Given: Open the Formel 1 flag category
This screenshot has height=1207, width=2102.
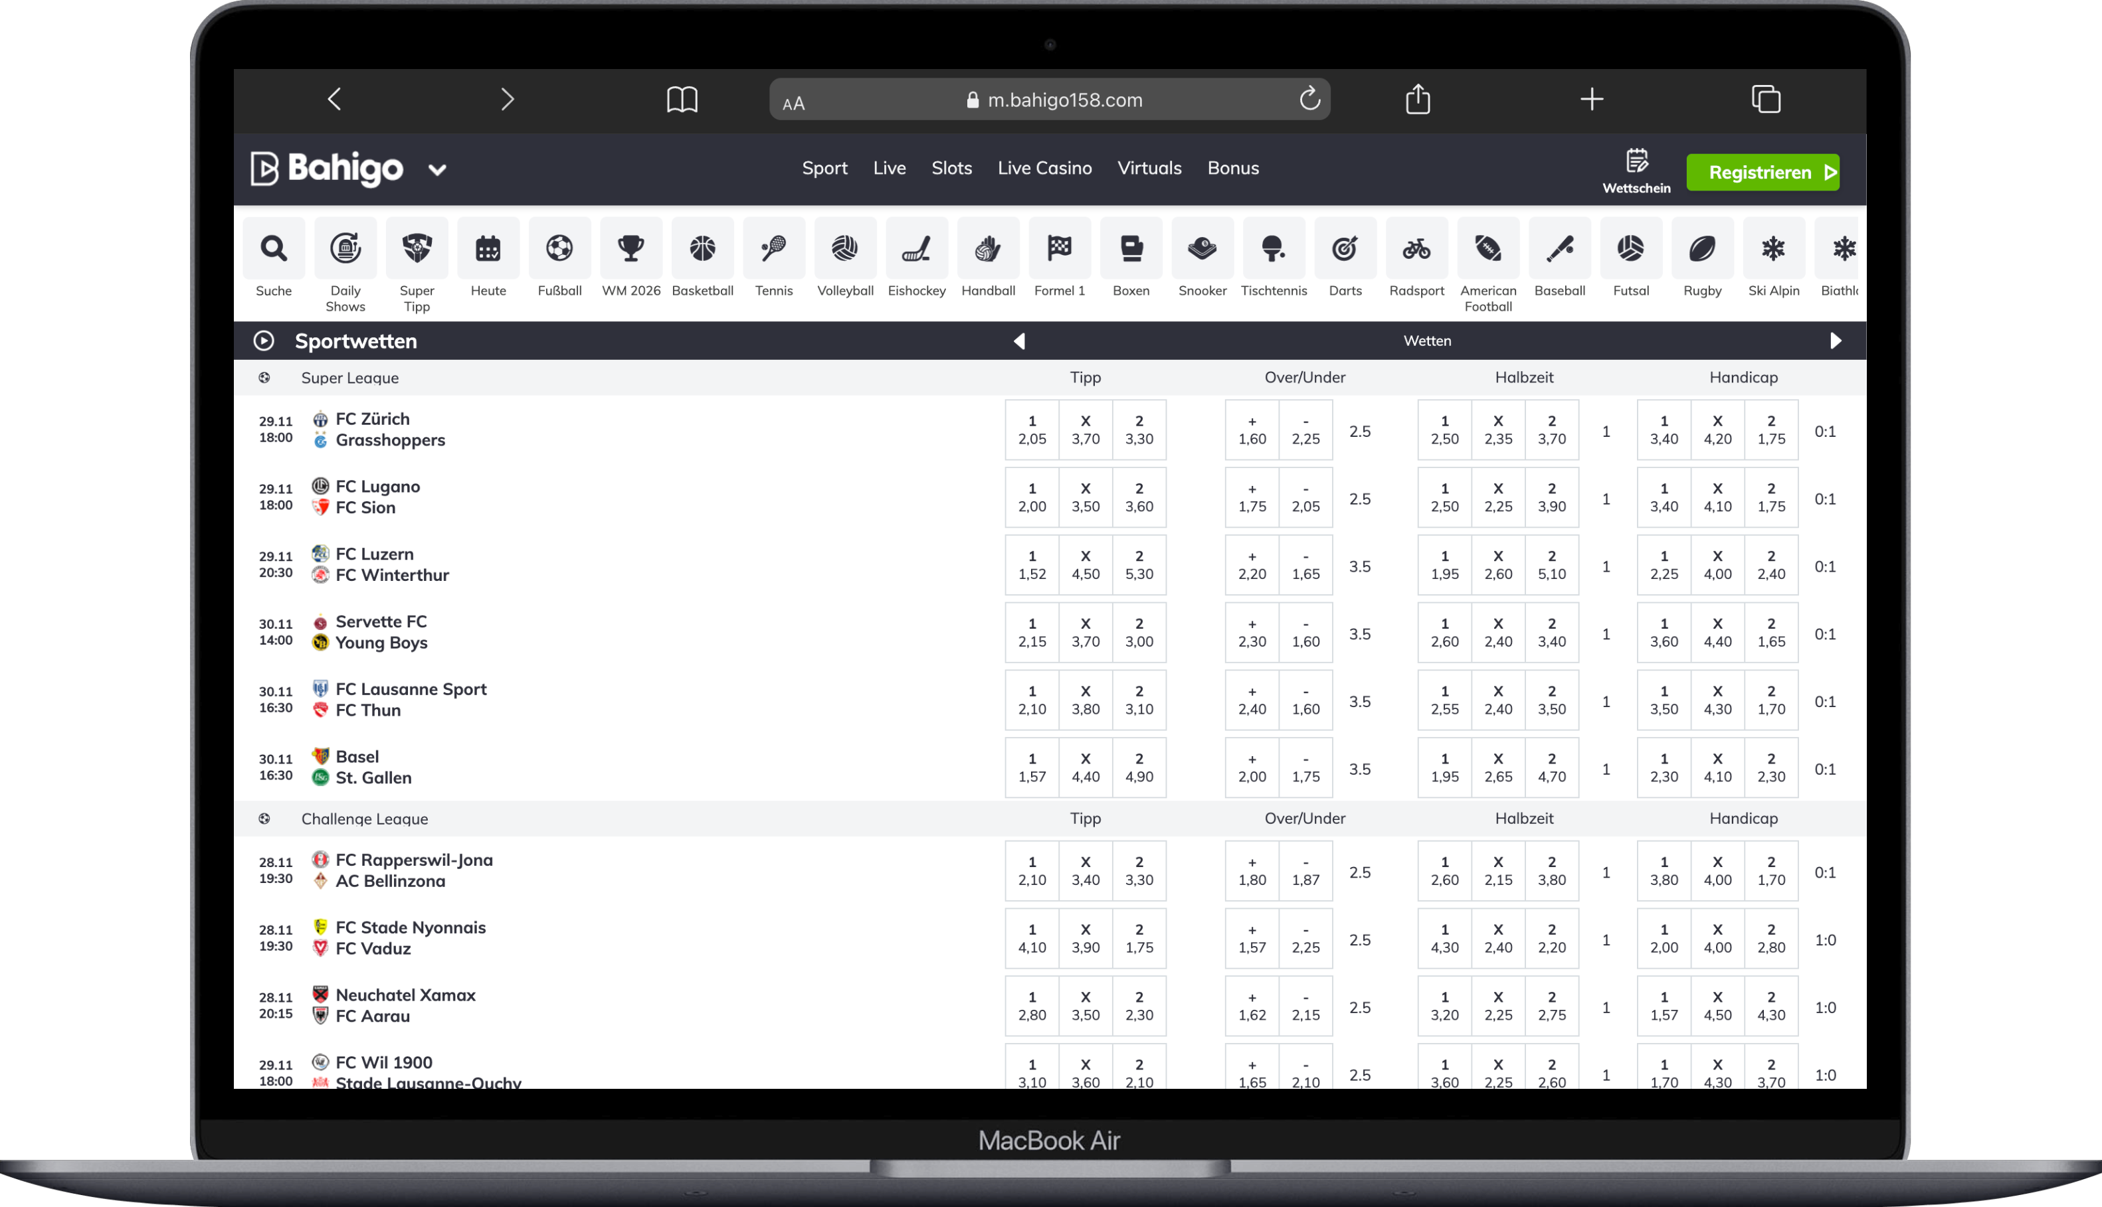Looking at the screenshot, I should pos(1059,249).
